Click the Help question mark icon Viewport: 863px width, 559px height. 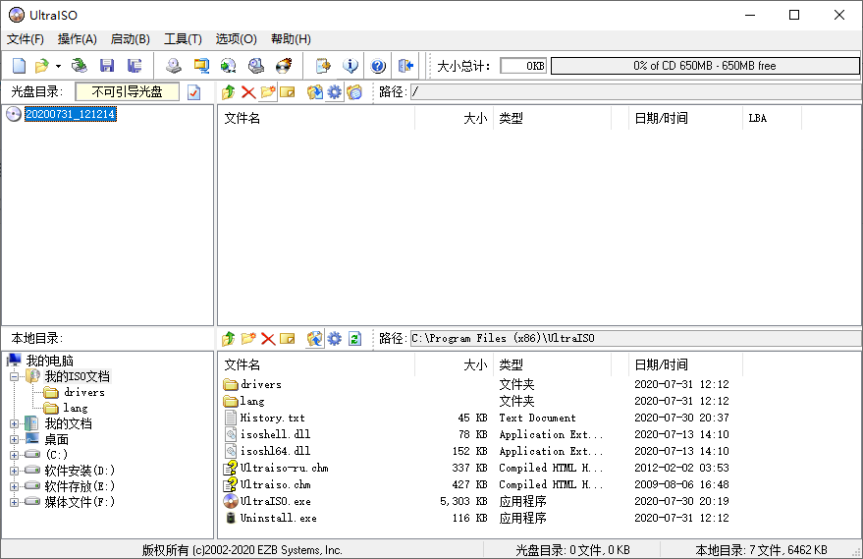378,66
